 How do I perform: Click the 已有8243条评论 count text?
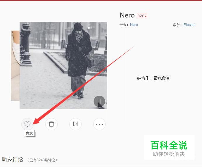[x=42, y=160]
